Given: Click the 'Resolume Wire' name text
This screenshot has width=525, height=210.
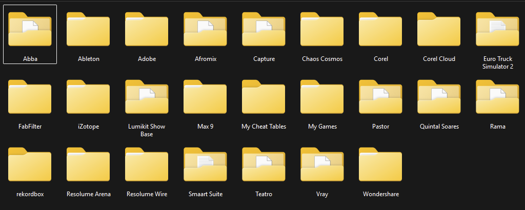Looking at the screenshot, I should [x=147, y=194].
